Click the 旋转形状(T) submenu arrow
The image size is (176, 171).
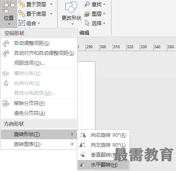(72, 134)
